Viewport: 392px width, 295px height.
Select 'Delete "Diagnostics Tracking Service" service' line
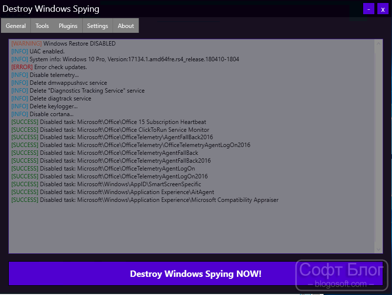[78, 90]
